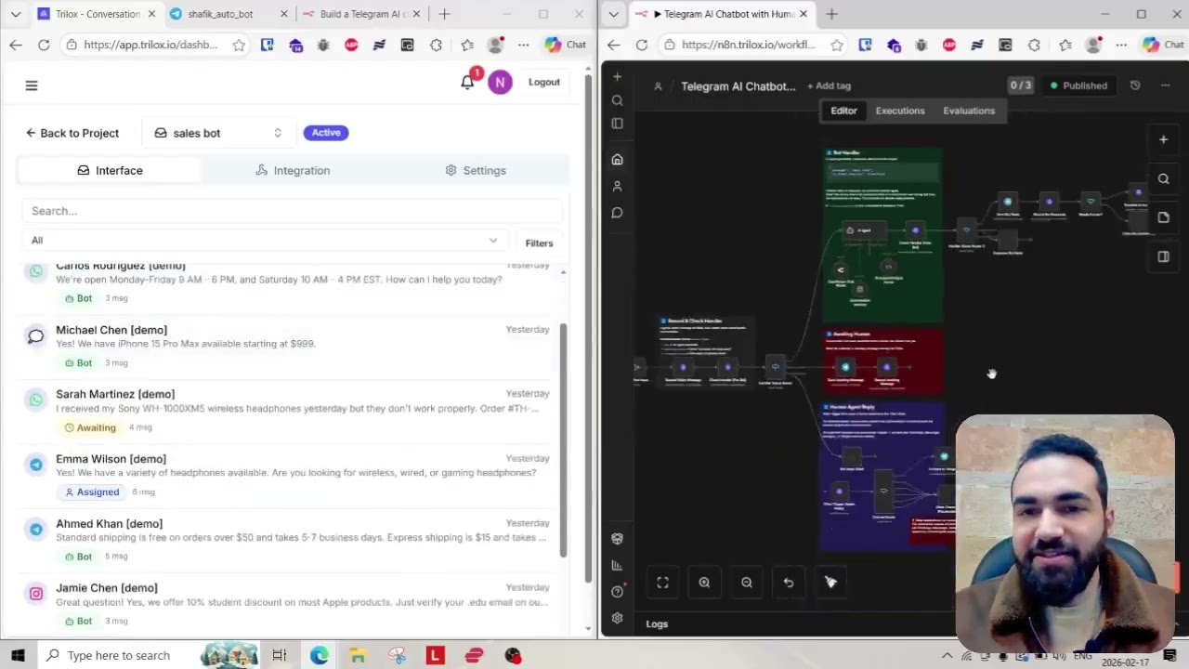
Task: Open Emma Wilson [demo] conversation
Action: point(293,475)
